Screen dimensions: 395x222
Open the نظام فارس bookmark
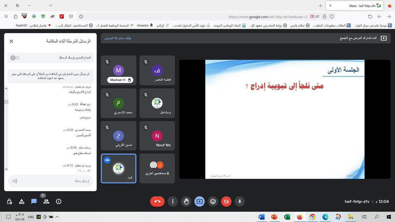click(300, 25)
